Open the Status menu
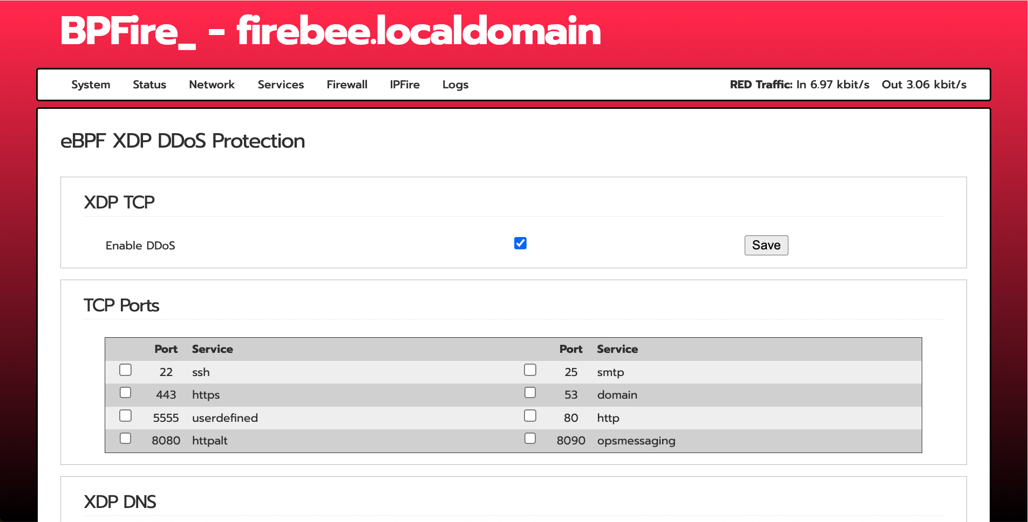 149,85
